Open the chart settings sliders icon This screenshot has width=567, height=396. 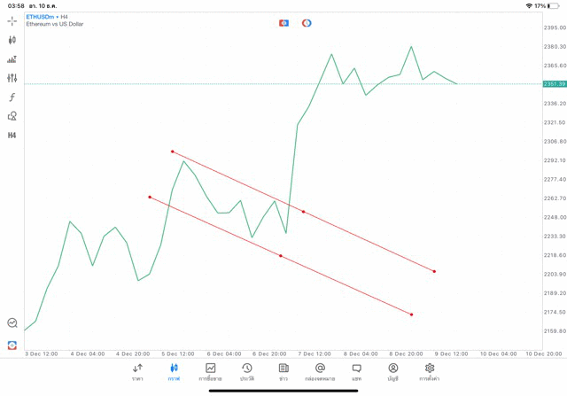pos(12,79)
